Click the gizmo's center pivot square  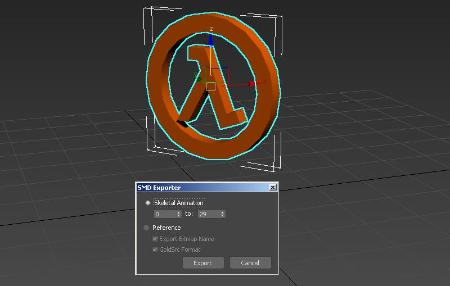coord(211,86)
